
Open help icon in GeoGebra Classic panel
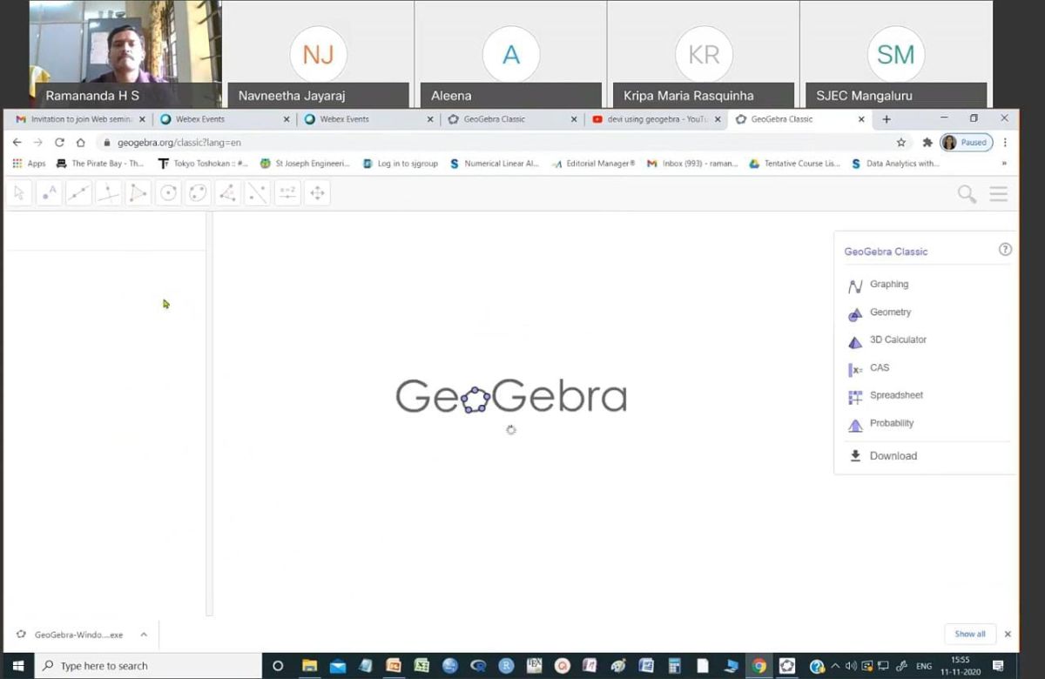pos(1005,250)
